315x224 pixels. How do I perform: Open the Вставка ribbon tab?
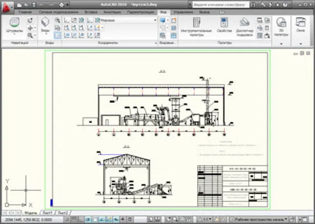tap(91, 12)
